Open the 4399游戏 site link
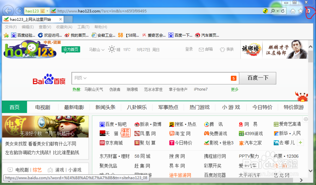316x185 pixels. pyautogui.click(x=251, y=134)
